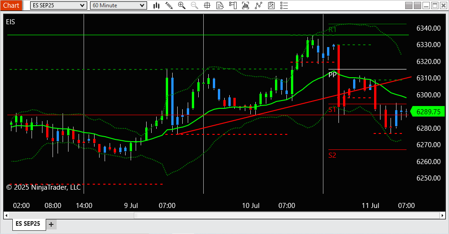Add a new tab with plus button
449x234 pixels.
[x=51, y=224]
